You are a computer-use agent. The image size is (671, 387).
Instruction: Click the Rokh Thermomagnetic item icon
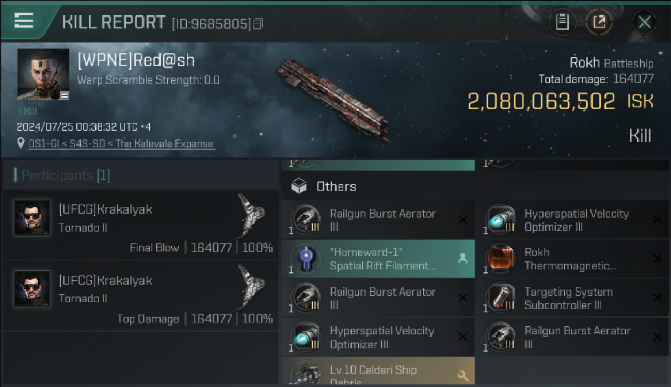click(500, 259)
